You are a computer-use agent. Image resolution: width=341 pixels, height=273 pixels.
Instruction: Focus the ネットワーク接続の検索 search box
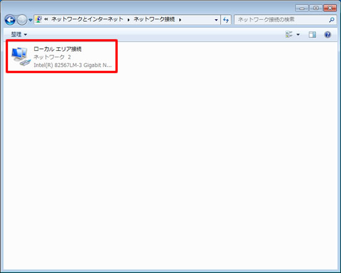[282, 20]
